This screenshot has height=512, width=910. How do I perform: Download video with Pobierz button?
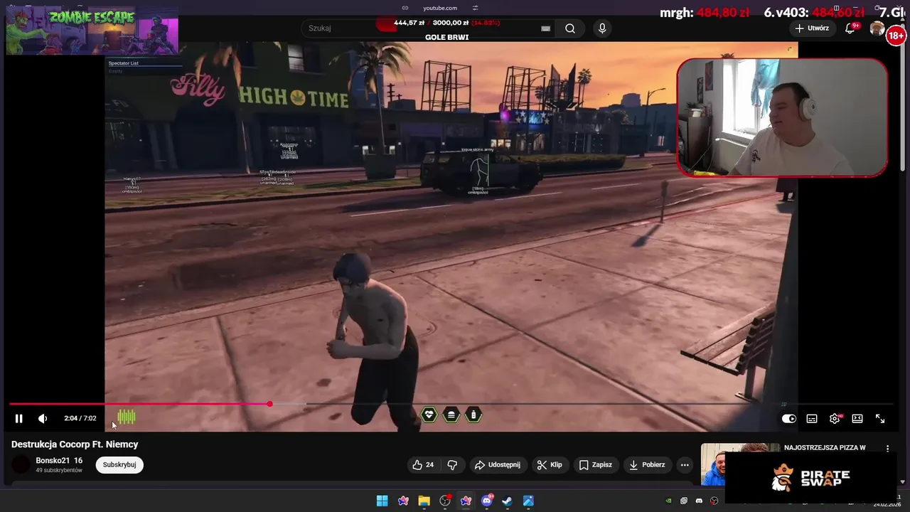(647, 465)
